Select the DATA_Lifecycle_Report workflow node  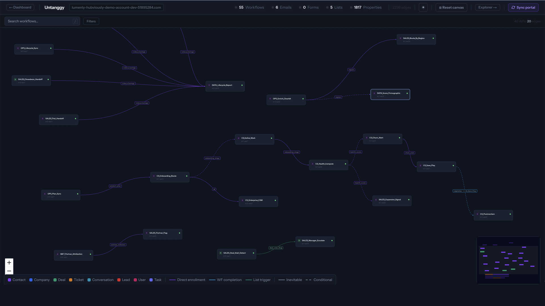tap(225, 86)
